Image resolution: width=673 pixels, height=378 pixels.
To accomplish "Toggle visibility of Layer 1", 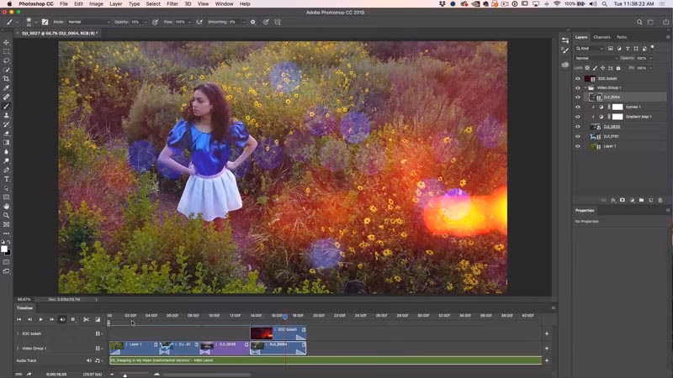I will point(577,146).
